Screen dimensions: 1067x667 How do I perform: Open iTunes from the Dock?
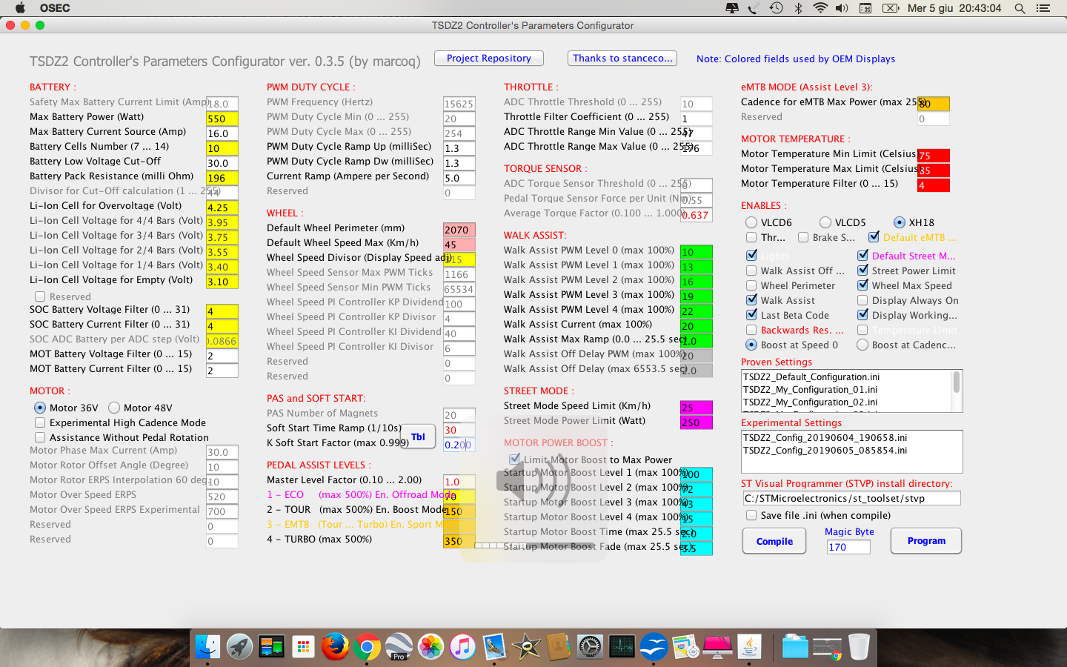point(462,647)
